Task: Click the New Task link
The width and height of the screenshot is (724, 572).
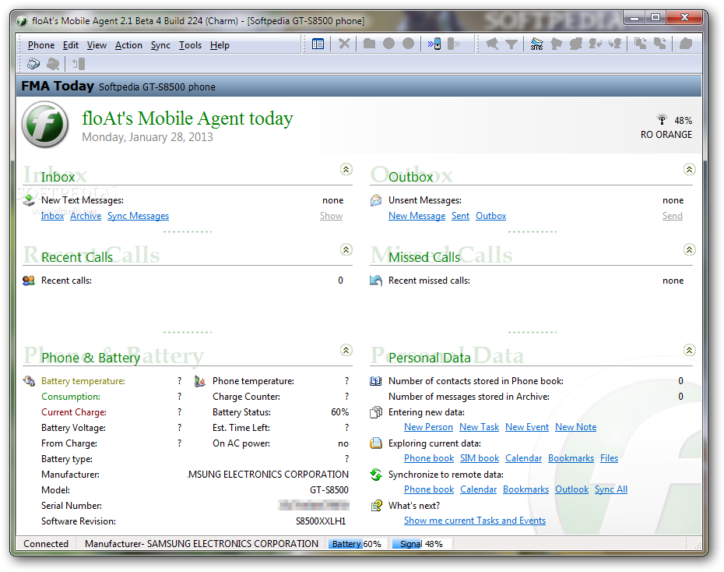Action: pyautogui.click(x=480, y=427)
